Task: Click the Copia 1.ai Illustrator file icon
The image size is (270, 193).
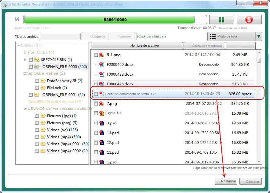Action: pyautogui.click(x=102, y=113)
